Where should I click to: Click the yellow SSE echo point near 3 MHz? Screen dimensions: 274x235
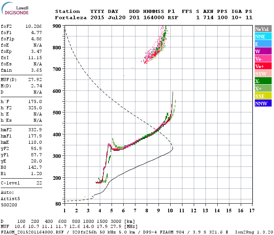(85, 197)
